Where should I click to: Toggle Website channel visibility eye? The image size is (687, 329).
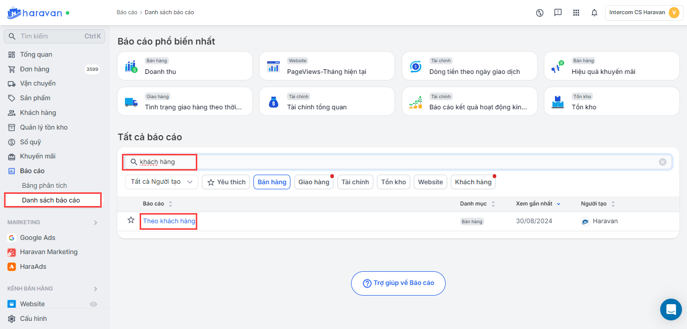(x=94, y=304)
